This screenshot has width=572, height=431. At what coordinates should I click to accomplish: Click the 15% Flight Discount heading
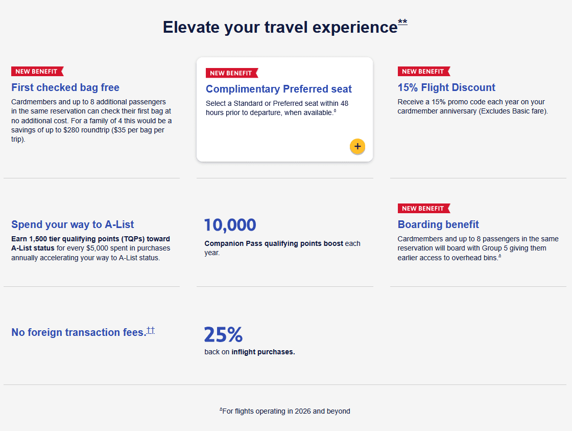pyautogui.click(x=446, y=87)
